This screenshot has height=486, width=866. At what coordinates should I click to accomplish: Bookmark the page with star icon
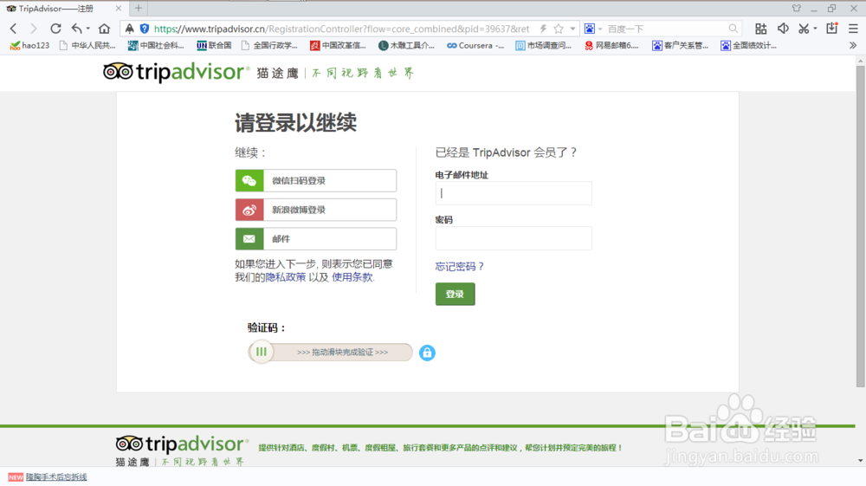[559, 29]
